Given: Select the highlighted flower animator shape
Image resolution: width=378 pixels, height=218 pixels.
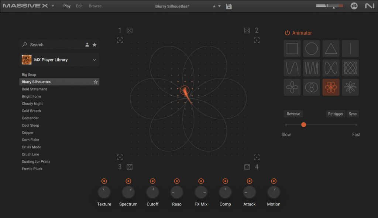Looking at the screenshot, I should coord(331,87).
